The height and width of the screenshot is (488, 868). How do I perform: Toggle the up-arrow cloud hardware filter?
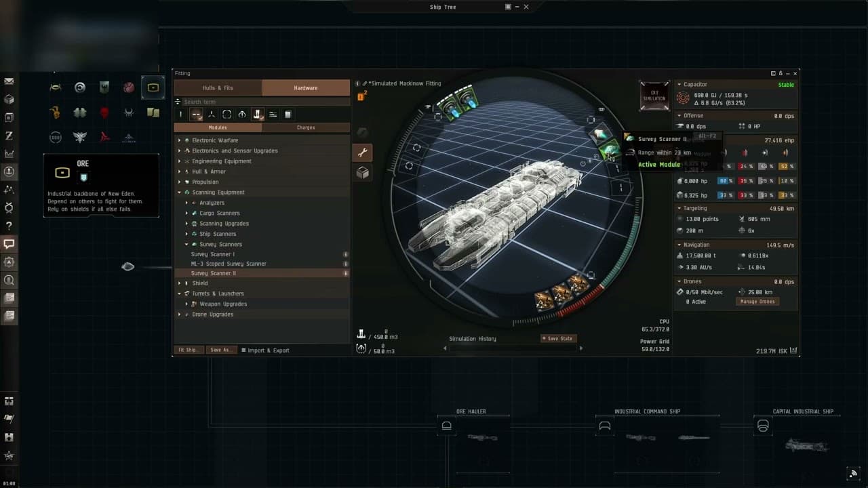pos(242,115)
